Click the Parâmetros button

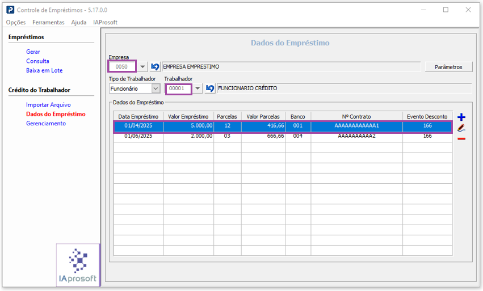tap(448, 67)
